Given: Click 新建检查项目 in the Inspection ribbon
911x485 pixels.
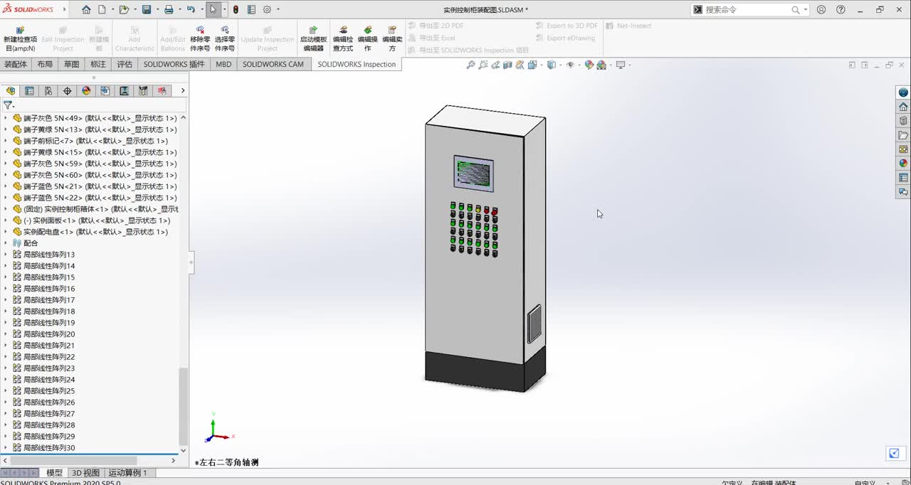Looking at the screenshot, I should 20,39.
